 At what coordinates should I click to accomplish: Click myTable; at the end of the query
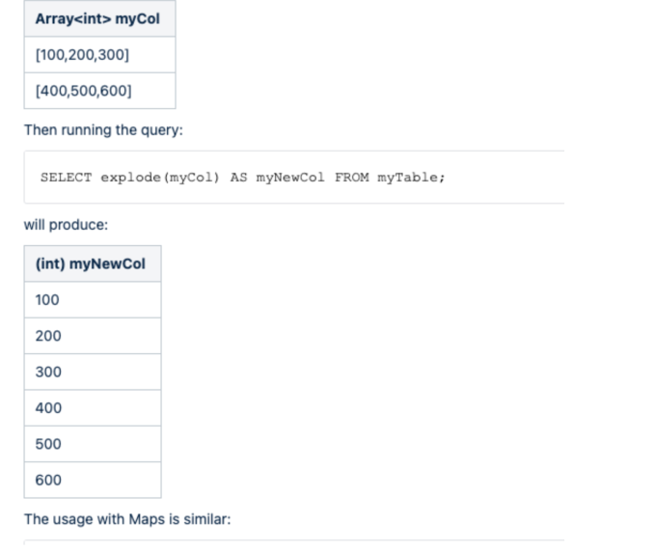pos(411,178)
